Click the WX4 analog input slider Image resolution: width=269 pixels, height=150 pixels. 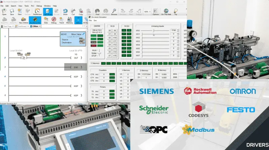(155, 45)
